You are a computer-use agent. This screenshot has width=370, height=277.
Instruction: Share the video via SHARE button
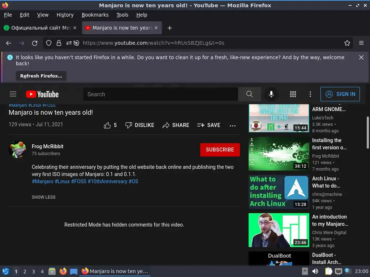tap(176, 125)
